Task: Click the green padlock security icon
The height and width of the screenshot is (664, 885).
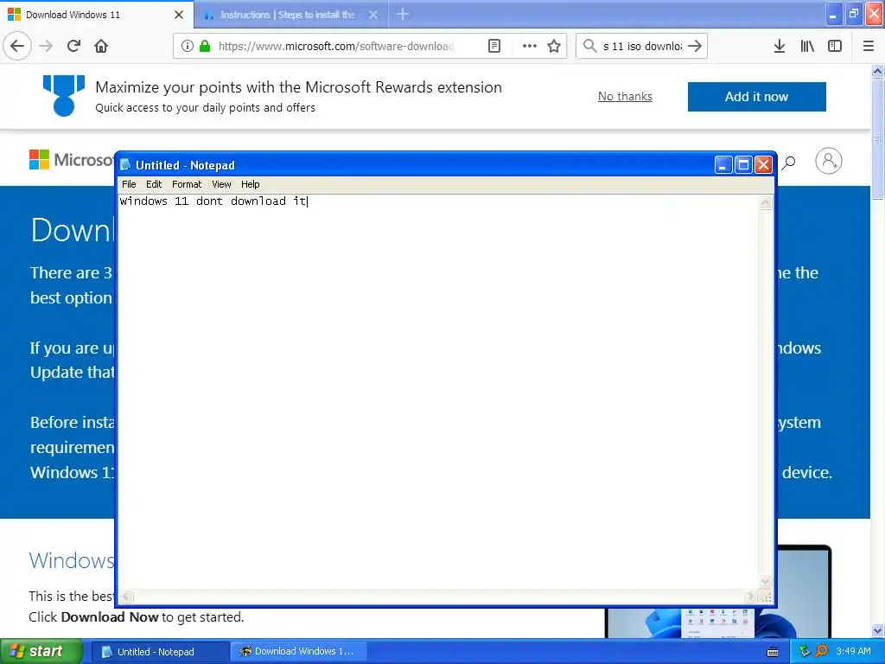Action: coord(205,46)
